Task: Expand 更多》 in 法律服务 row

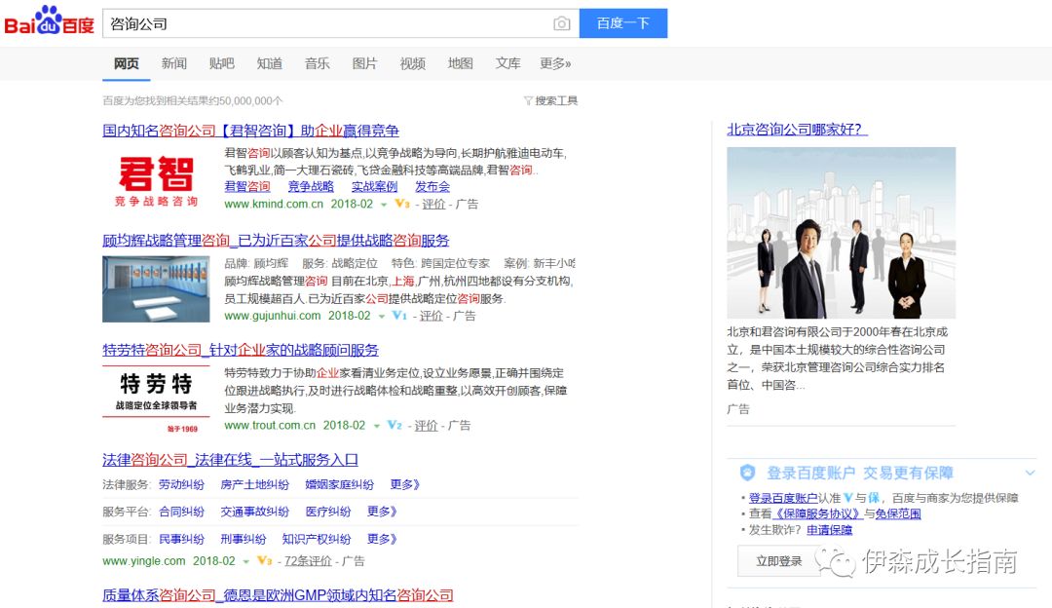Action: [404, 484]
